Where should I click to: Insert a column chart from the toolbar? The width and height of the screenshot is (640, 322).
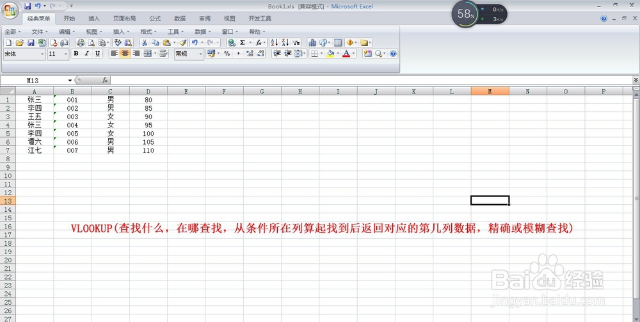[312, 42]
